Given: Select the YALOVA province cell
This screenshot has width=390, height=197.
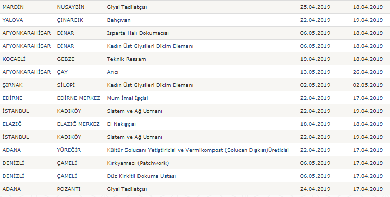Looking at the screenshot, I should pyautogui.click(x=12, y=20).
